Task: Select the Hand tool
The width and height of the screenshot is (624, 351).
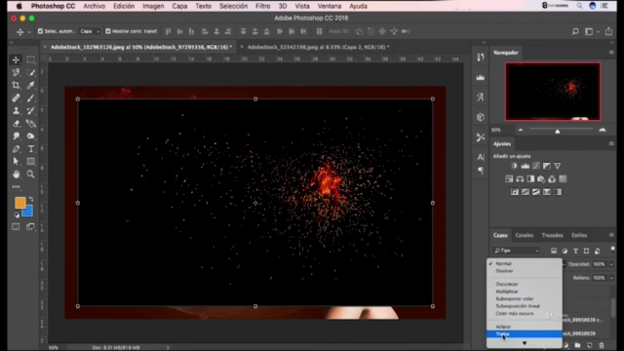Action: click(16, 175)
